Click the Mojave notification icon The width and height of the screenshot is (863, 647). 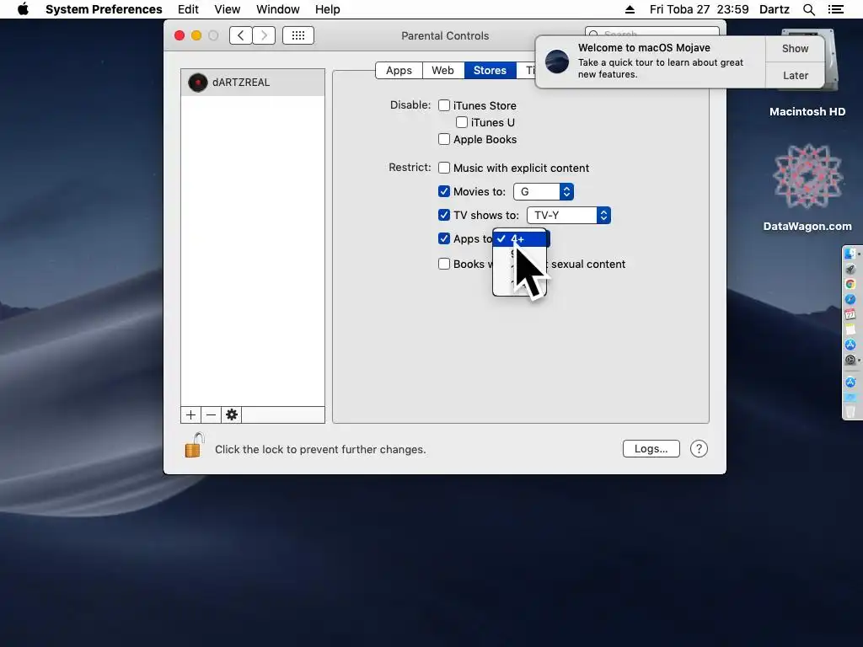pyautogui.click(x=557, y=61)
